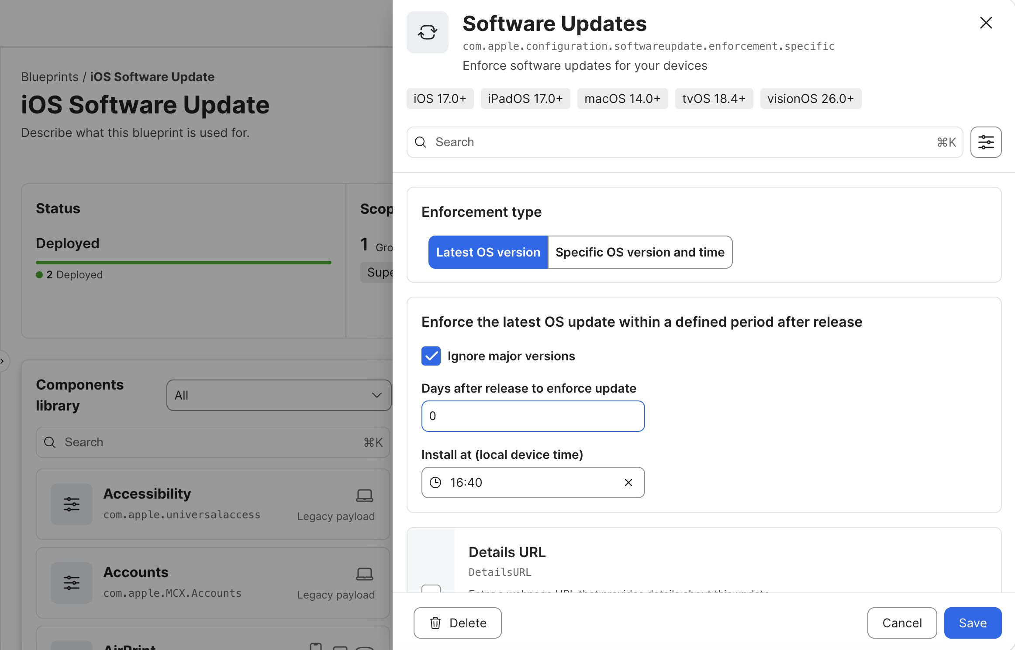Click Legacy payload label on Accessibility row
Screen dimensions: 1015x650
point(336,517)
